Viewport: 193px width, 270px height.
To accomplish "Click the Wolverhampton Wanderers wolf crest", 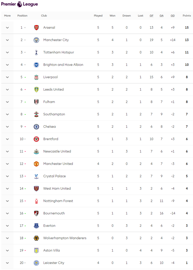I will (36, 238).
